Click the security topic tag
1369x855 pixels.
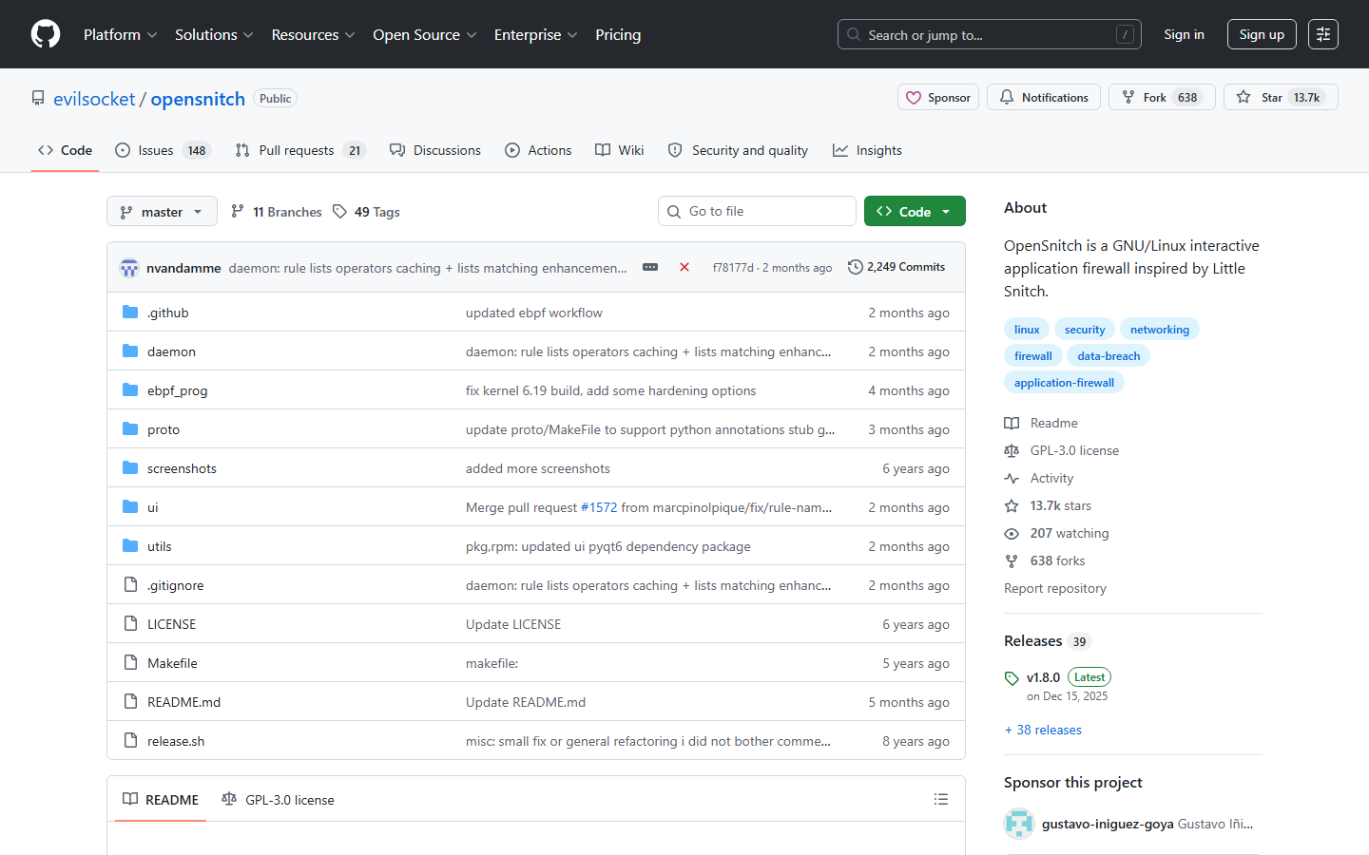click(x=1085, y=329)
